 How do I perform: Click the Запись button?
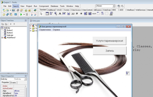pyautogui.click(x=110, y=51)
